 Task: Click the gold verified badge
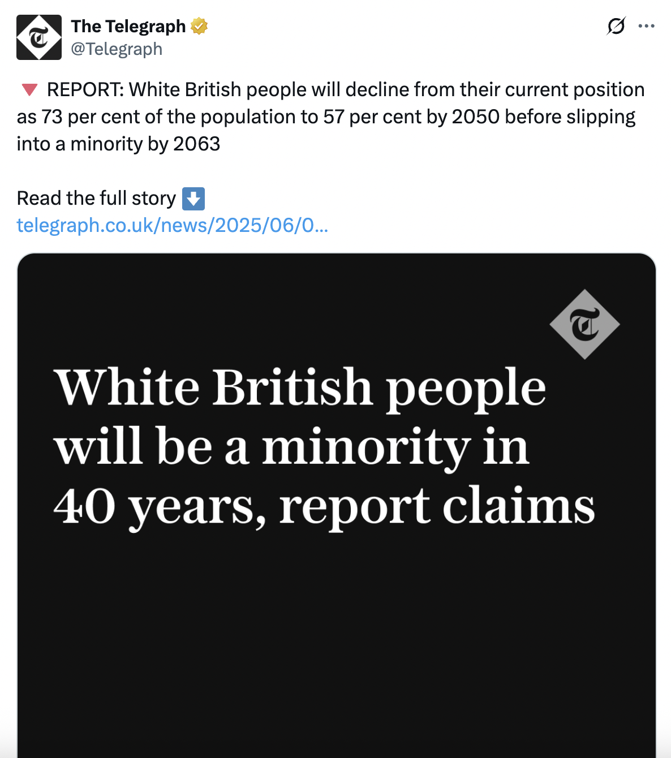click(199, 26)
